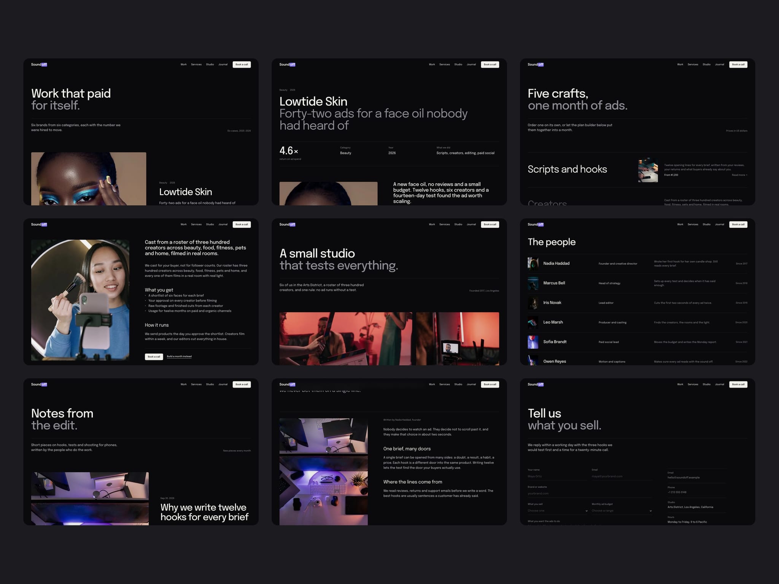
Task: Click the hello@soundoff.example email address
Action: tap(684, 478)
